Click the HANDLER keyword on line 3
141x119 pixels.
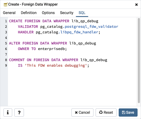[26, 32]
